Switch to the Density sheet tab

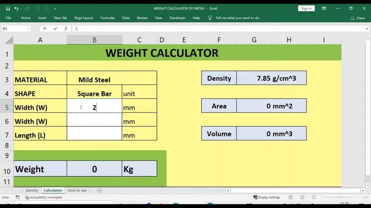[x=32, y=190]
